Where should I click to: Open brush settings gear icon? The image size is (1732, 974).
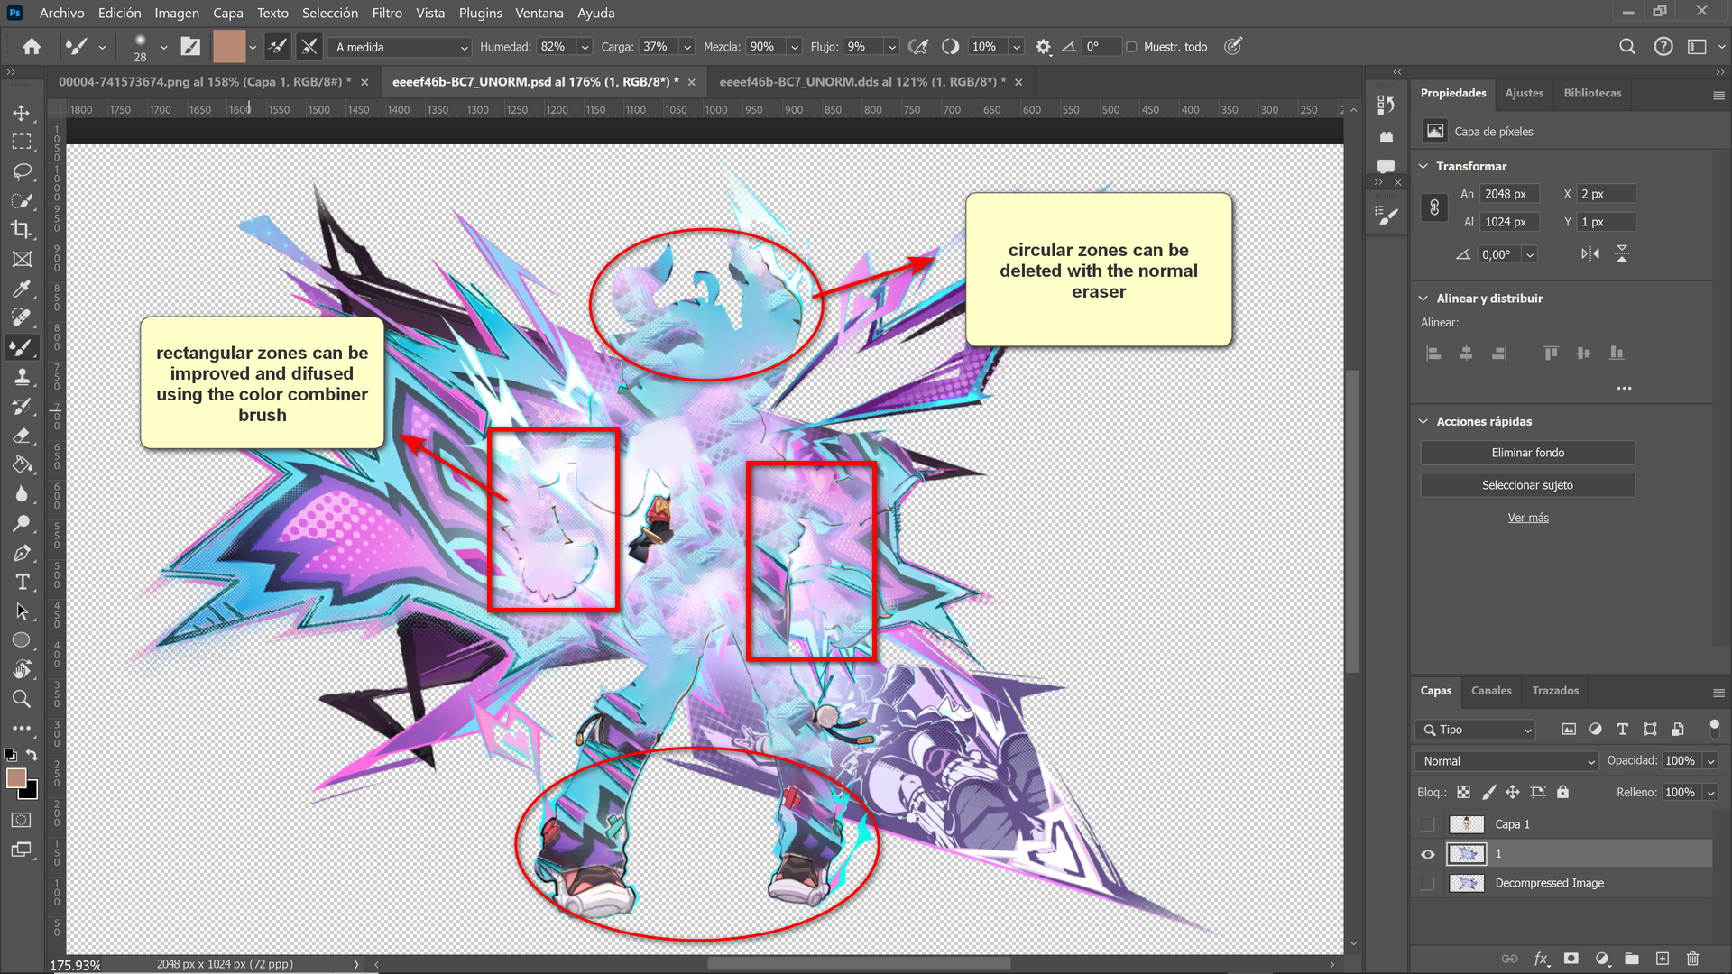pyautogui.click(x=1044, y=47)
